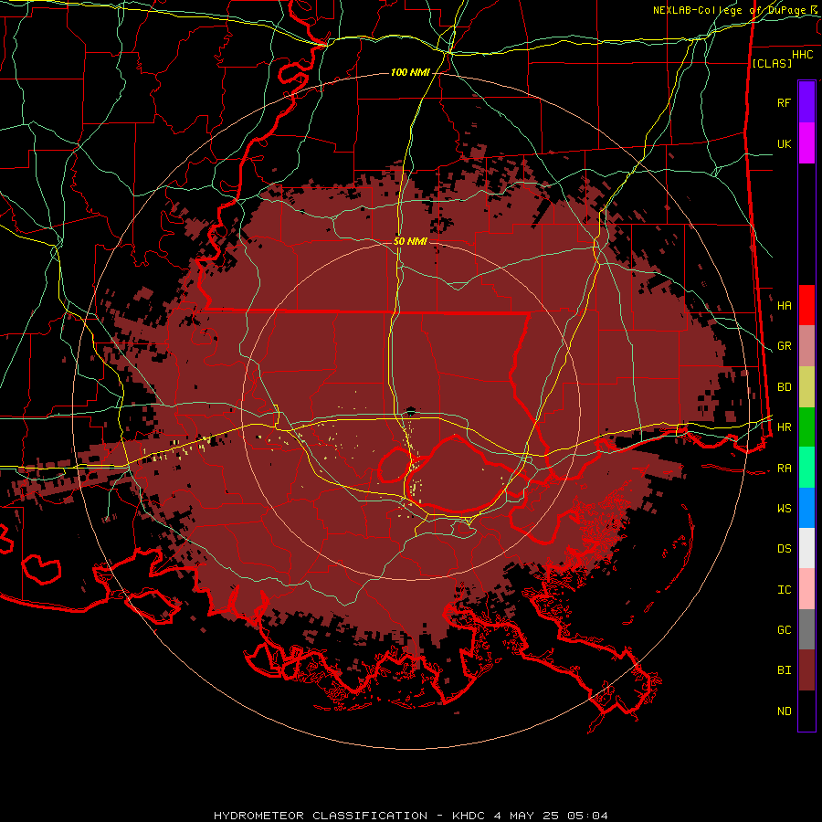Click the "HHC" product code label
822x822 pixels.
point(802,55)
